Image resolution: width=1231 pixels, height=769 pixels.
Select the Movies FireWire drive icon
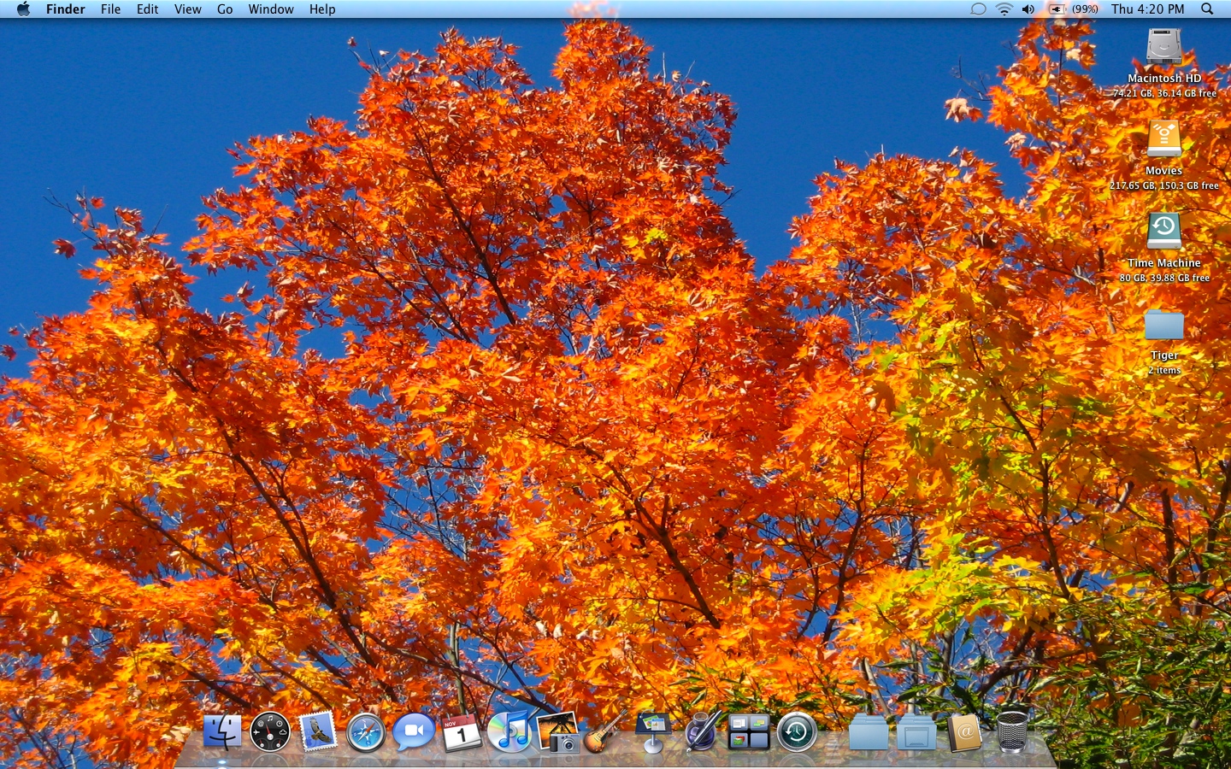[1163, 139]
